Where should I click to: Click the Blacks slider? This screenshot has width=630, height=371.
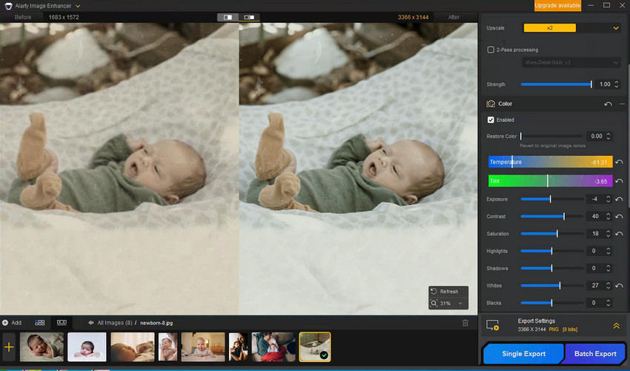click(551, 303)
